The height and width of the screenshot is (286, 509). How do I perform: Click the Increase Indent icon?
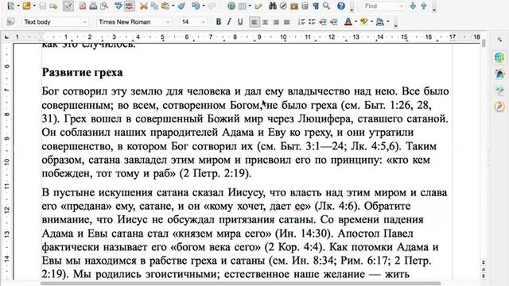(x=333, y=21)
